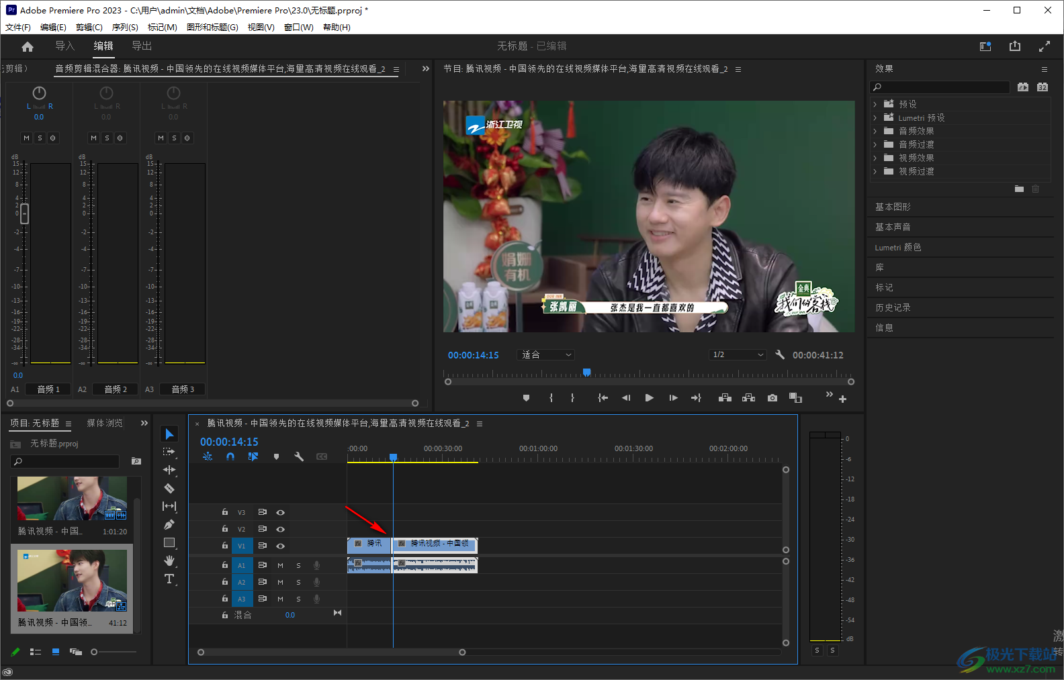Select the Rectangle tool

click(x=169, y=542)
